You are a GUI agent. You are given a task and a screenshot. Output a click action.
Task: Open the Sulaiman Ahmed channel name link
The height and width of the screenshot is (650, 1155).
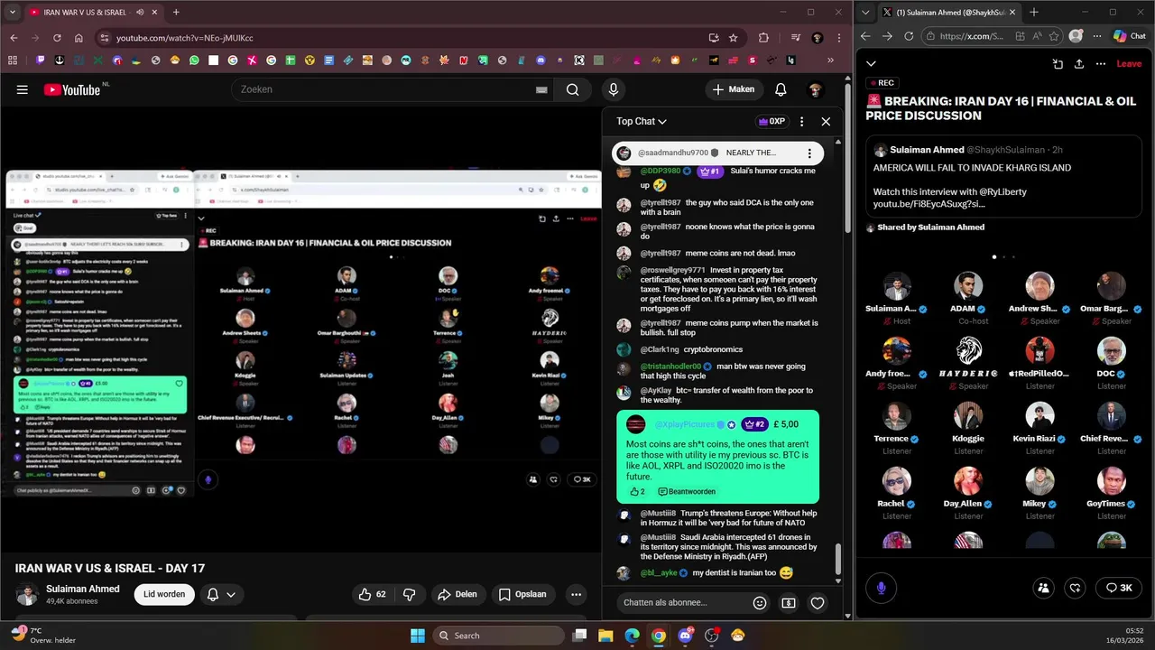82,589
